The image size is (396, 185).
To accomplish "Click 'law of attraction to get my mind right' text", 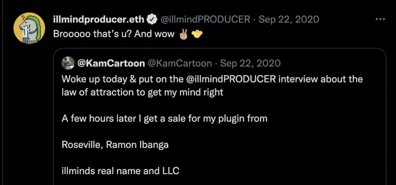I will tap(143, 92).
